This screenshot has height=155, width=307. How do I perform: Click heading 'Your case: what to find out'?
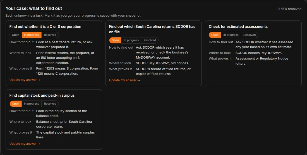34,8
